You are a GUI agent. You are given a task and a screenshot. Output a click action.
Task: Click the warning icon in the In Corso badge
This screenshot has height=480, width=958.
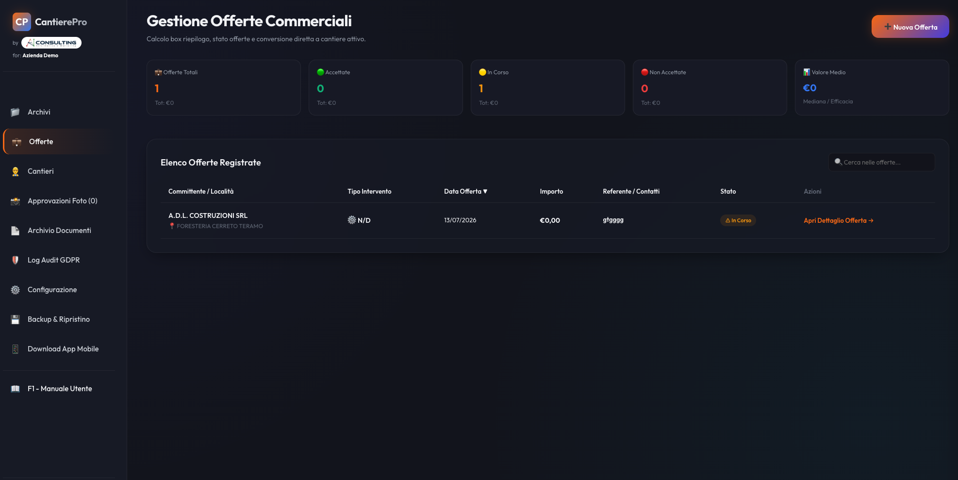pos(727,220)
